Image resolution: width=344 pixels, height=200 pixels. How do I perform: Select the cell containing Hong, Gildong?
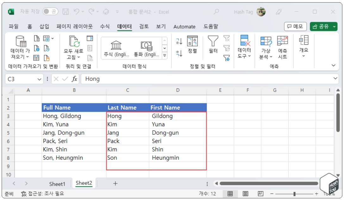tap(74, 116)
